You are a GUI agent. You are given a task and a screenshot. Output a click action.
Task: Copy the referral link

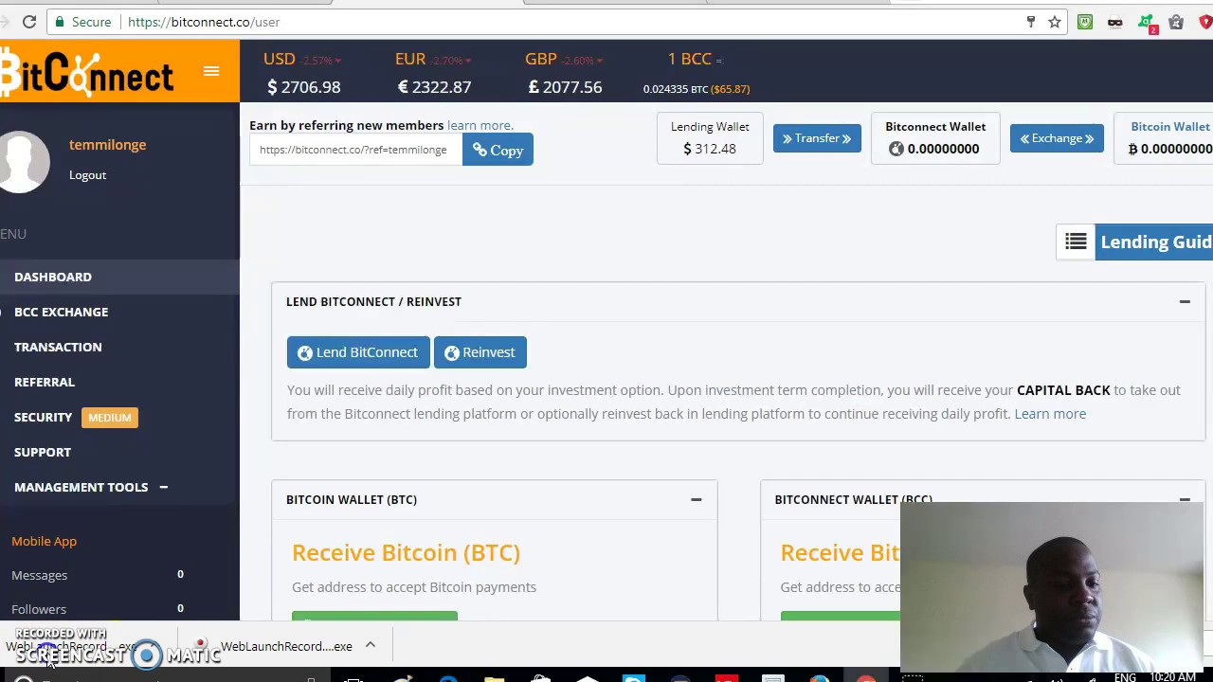coord(498,150)
